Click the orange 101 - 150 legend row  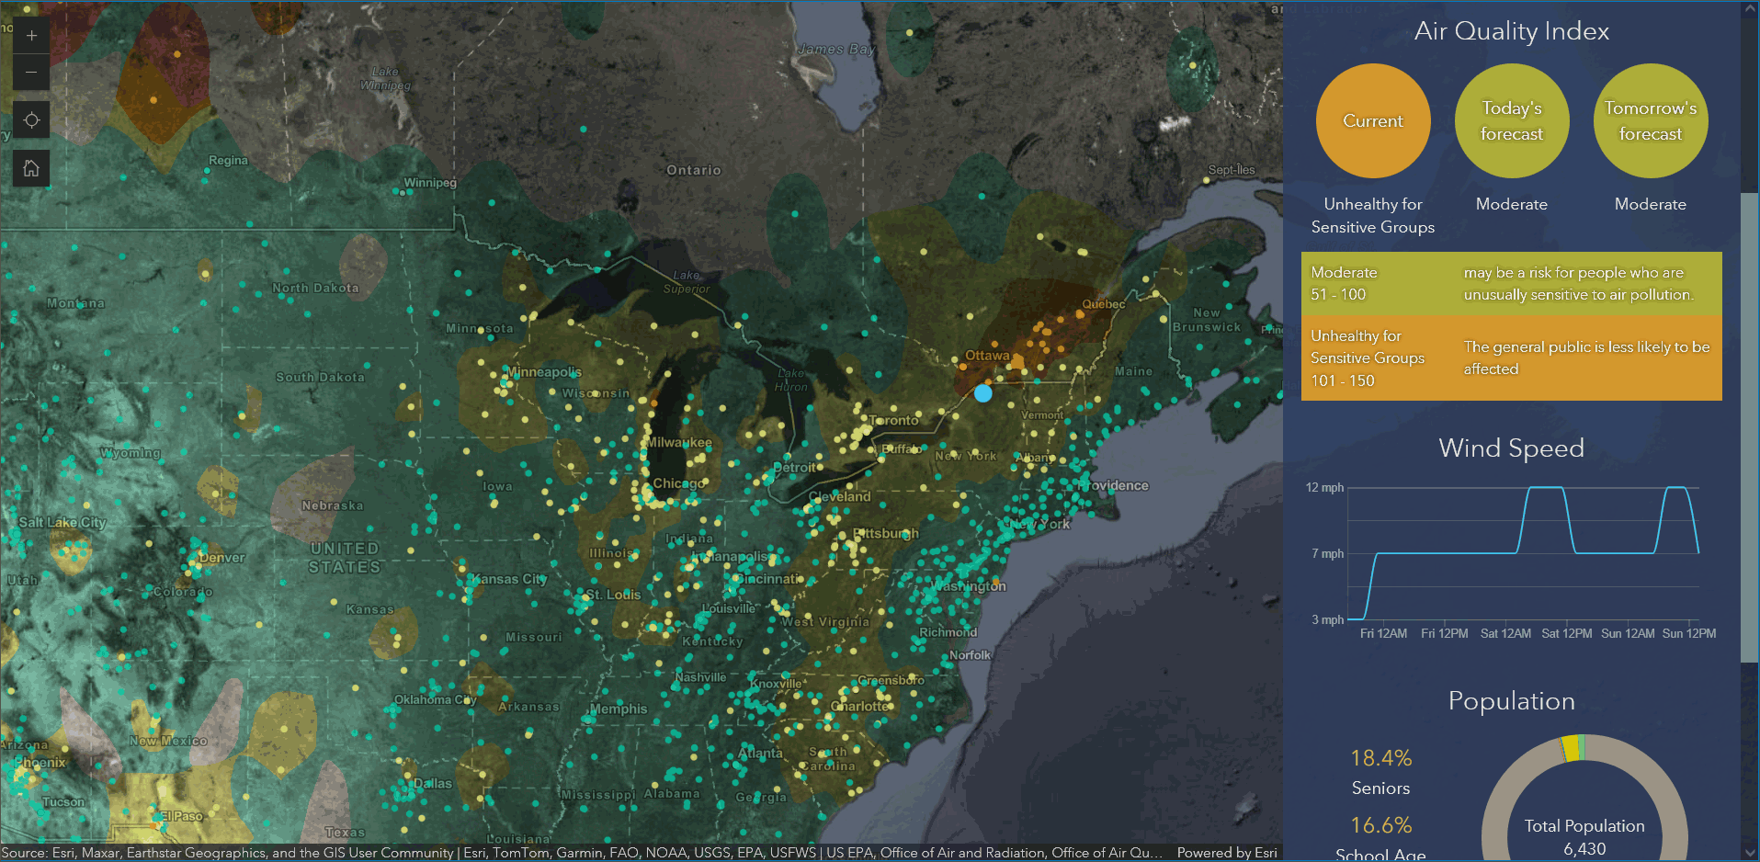click(x=1511, y=358)
